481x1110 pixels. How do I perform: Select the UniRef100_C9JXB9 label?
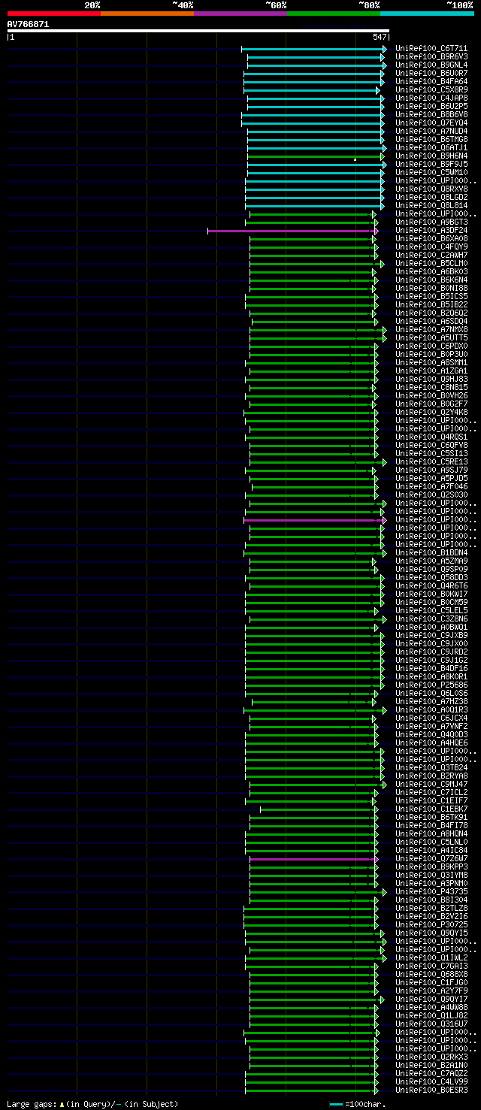(x=431, y=636)
